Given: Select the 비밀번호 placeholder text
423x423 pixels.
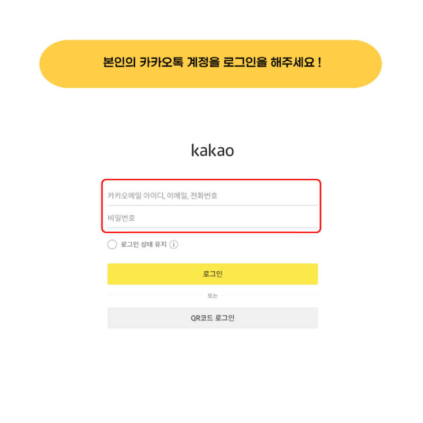Looking at the screenshot, I should (x=121, y=218).
